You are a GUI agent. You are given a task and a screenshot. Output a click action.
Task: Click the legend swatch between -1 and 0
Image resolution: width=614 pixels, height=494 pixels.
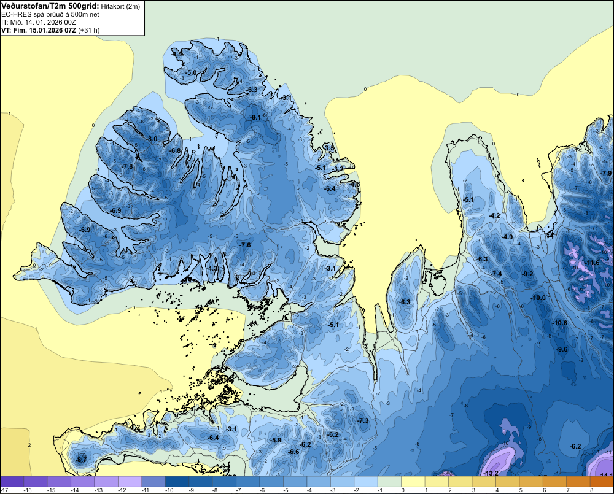coord(390,482)
